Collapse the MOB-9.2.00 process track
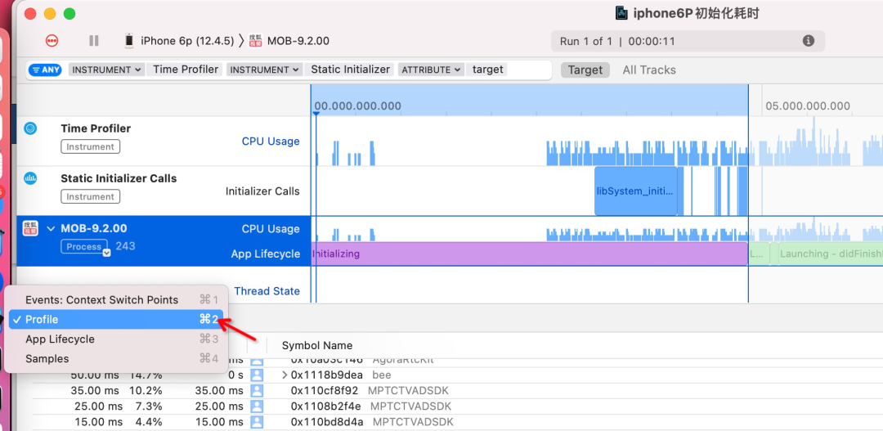This screenshot has height=431, width=883. tap(52, 229)
